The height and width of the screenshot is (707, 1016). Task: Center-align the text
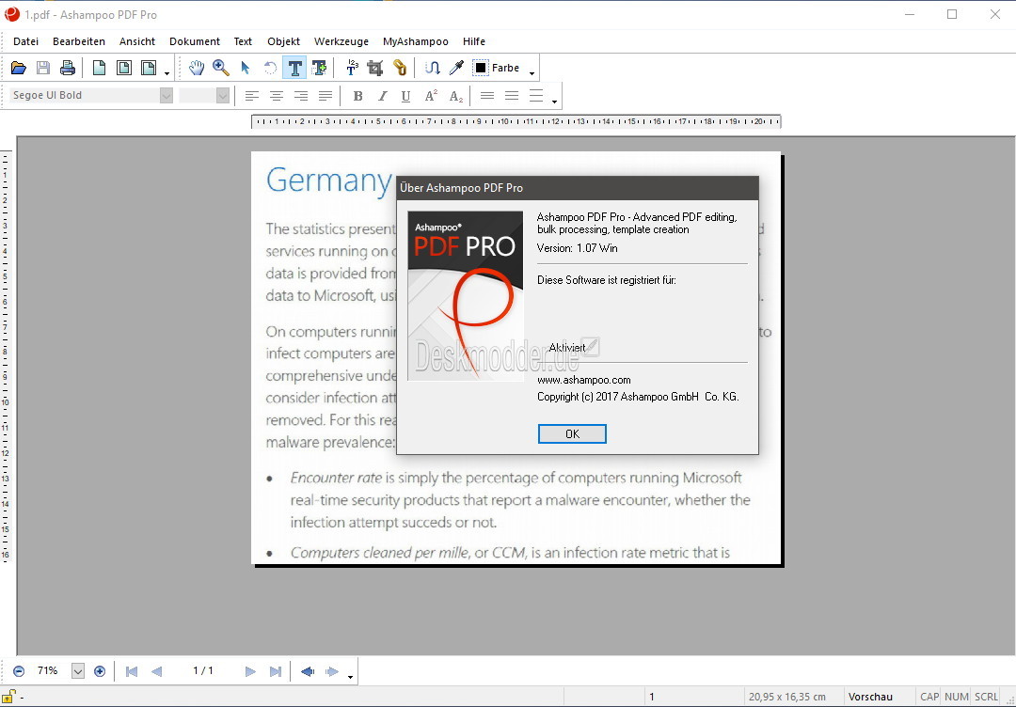[277, 96]
